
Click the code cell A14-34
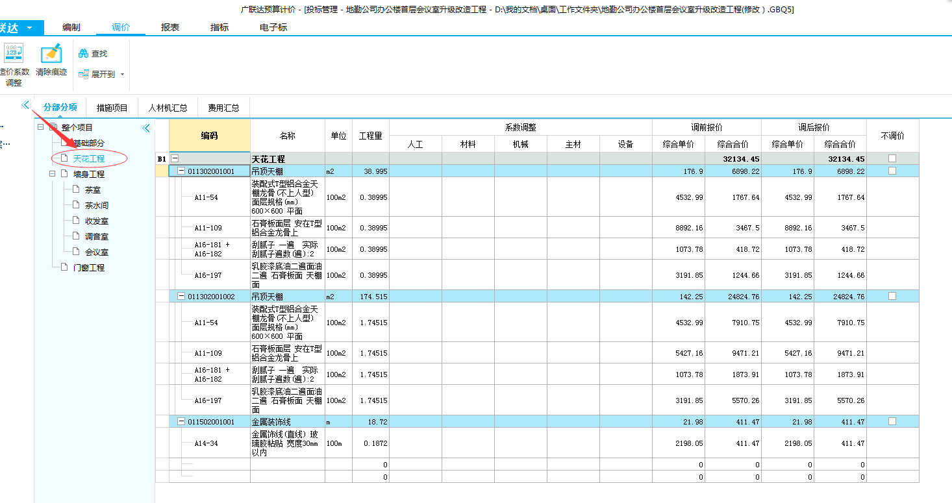(x=210, y=443)
